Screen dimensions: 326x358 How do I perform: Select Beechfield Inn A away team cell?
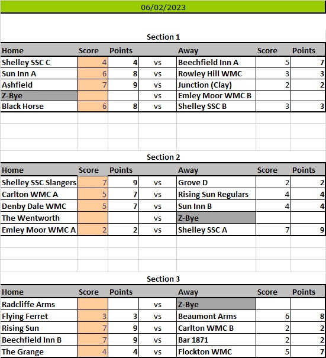pos(216,62)
